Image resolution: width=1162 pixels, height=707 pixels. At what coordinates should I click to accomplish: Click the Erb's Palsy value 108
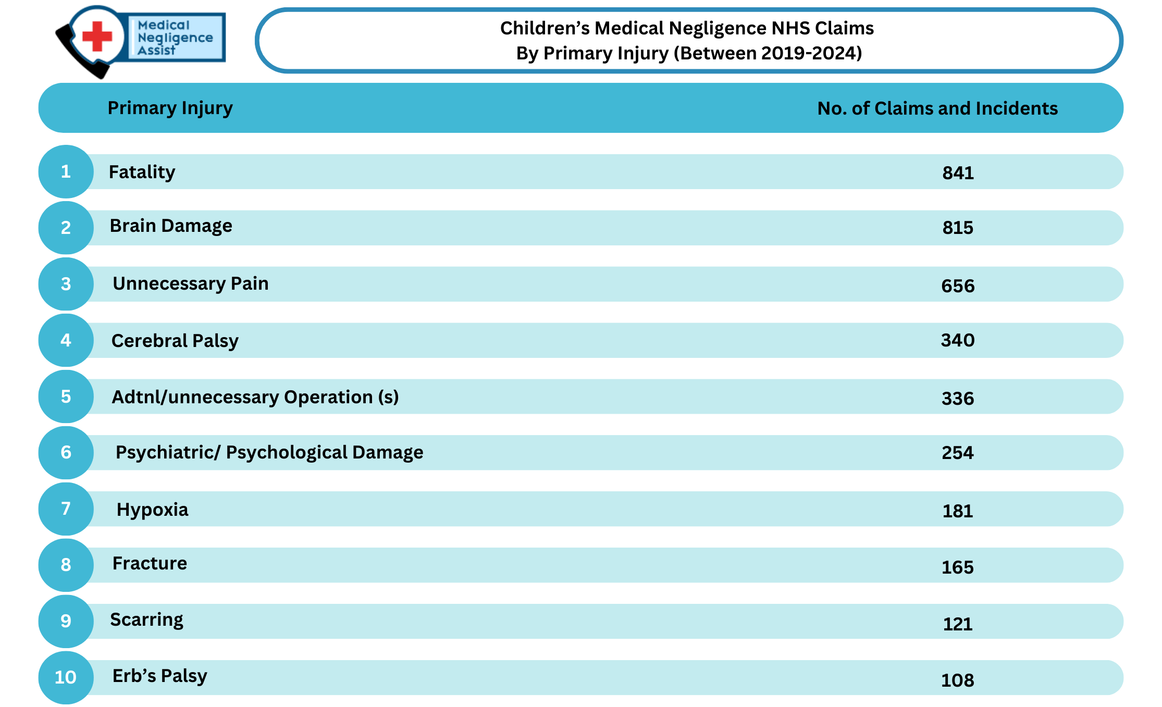958,680
